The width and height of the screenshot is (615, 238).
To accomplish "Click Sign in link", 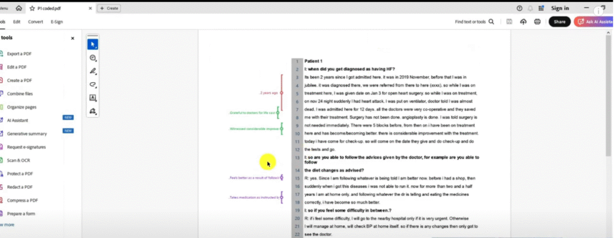I will coord(560,8).
